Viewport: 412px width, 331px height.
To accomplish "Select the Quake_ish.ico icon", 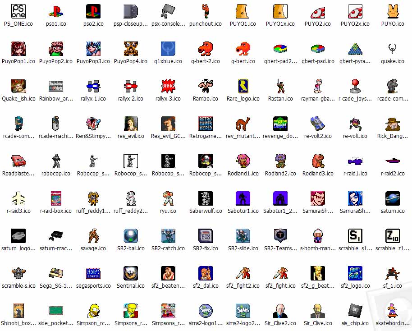I will tap(18, 86).
